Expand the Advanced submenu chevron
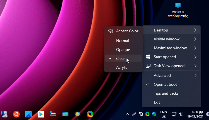This screenshot has height=120, width=209. pos(195,75)
